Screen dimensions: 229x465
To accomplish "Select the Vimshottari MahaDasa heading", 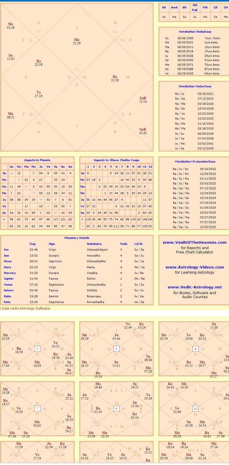I will tap(195, 32).
